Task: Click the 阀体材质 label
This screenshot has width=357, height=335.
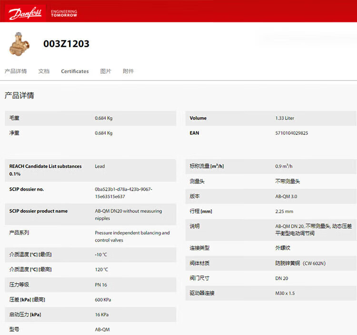Action: point(199,263)
